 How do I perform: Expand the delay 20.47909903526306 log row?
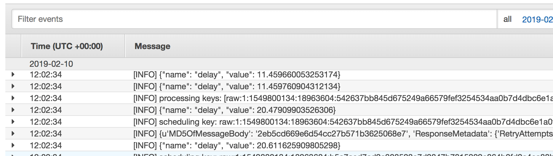tap(13, 110)
